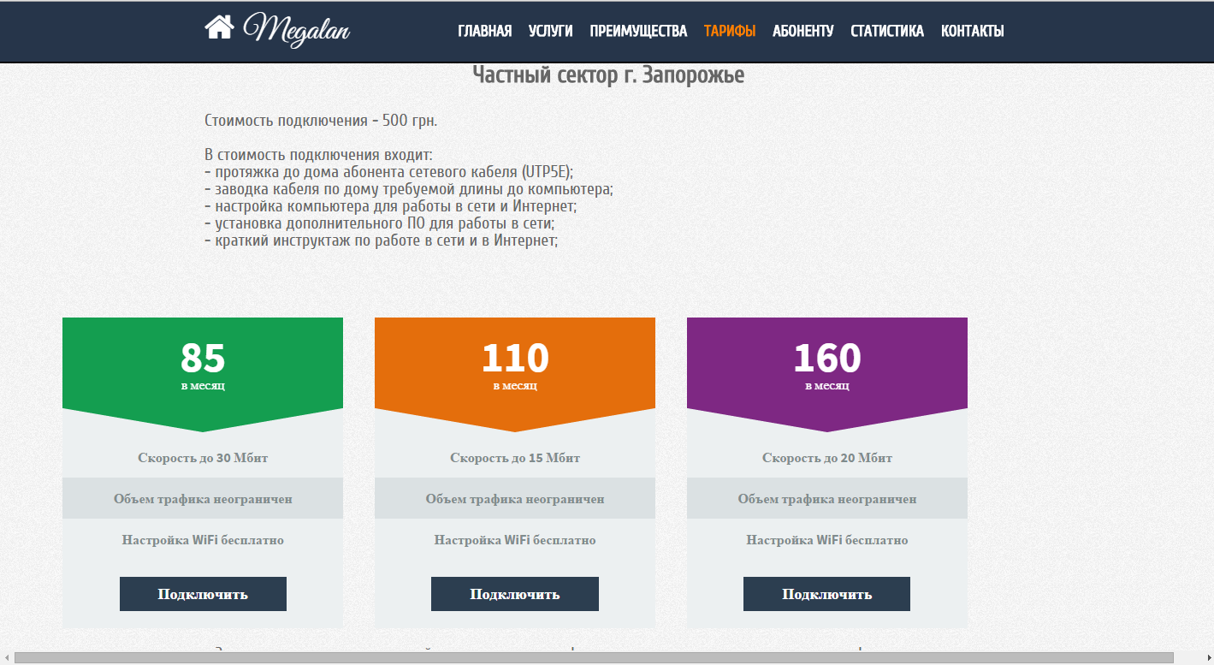Viewport: 1214px width, 665px height.
Task: Go to the УСЛУГИ section
Action: tap(550, 31)
